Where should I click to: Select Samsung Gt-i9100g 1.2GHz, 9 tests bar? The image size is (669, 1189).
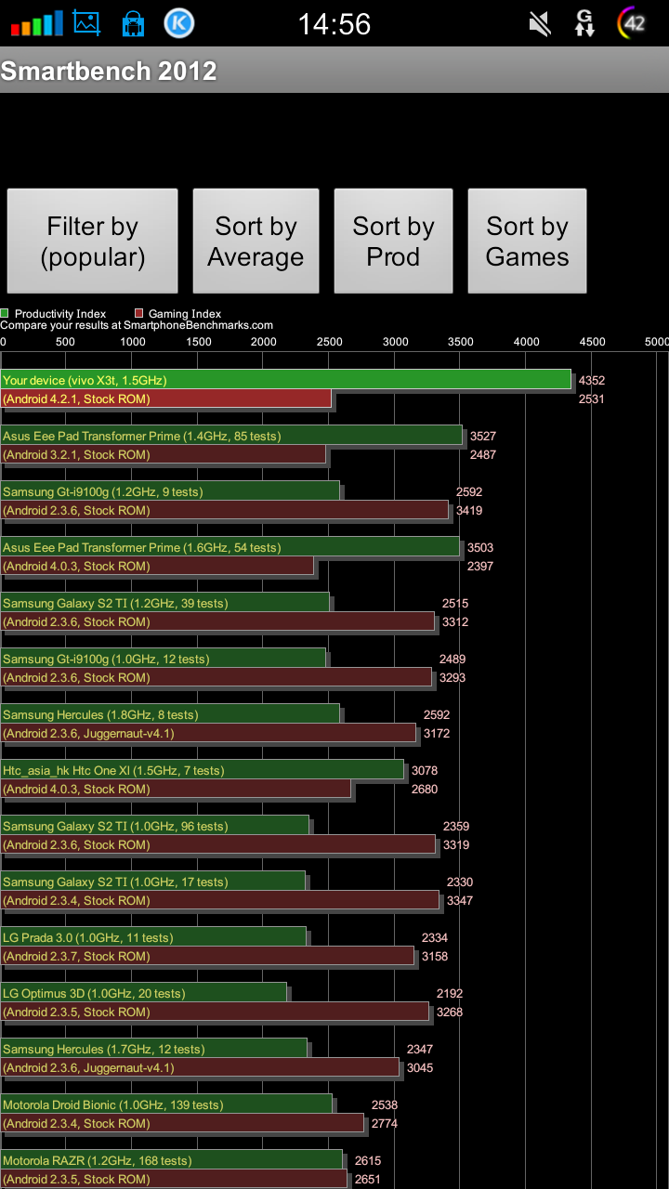click(x=170, y=491)
